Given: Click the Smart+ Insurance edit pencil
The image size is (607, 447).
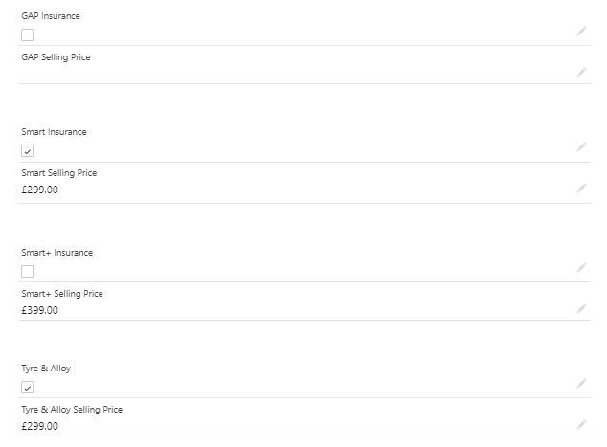Looking at the screenshot, I should click(581, 268).
